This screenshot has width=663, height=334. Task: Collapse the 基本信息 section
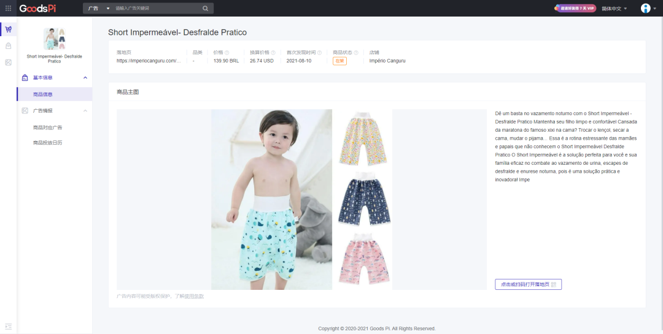tap(85, 78)
